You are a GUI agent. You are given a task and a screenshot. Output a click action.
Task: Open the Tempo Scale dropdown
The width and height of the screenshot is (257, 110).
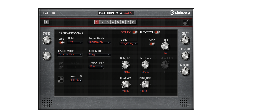pos(96,67)
